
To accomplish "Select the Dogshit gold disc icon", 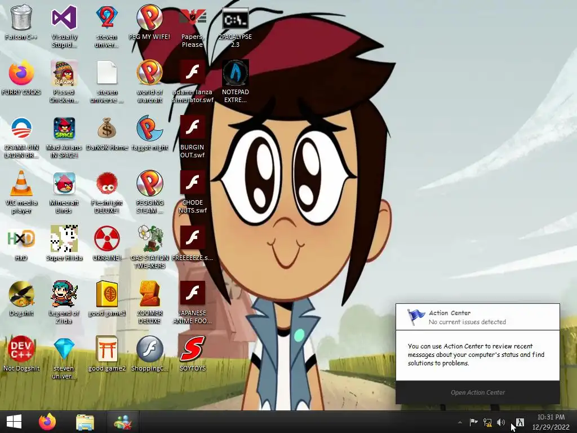I will [x=21, y=294].
